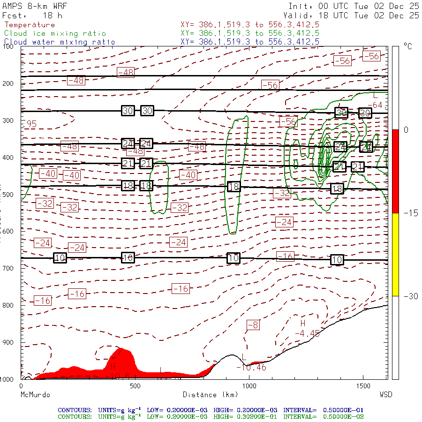The image size is (422, 422).
Task: Click the boxed -8 temperature contour label
Action: tap(253, 325)
